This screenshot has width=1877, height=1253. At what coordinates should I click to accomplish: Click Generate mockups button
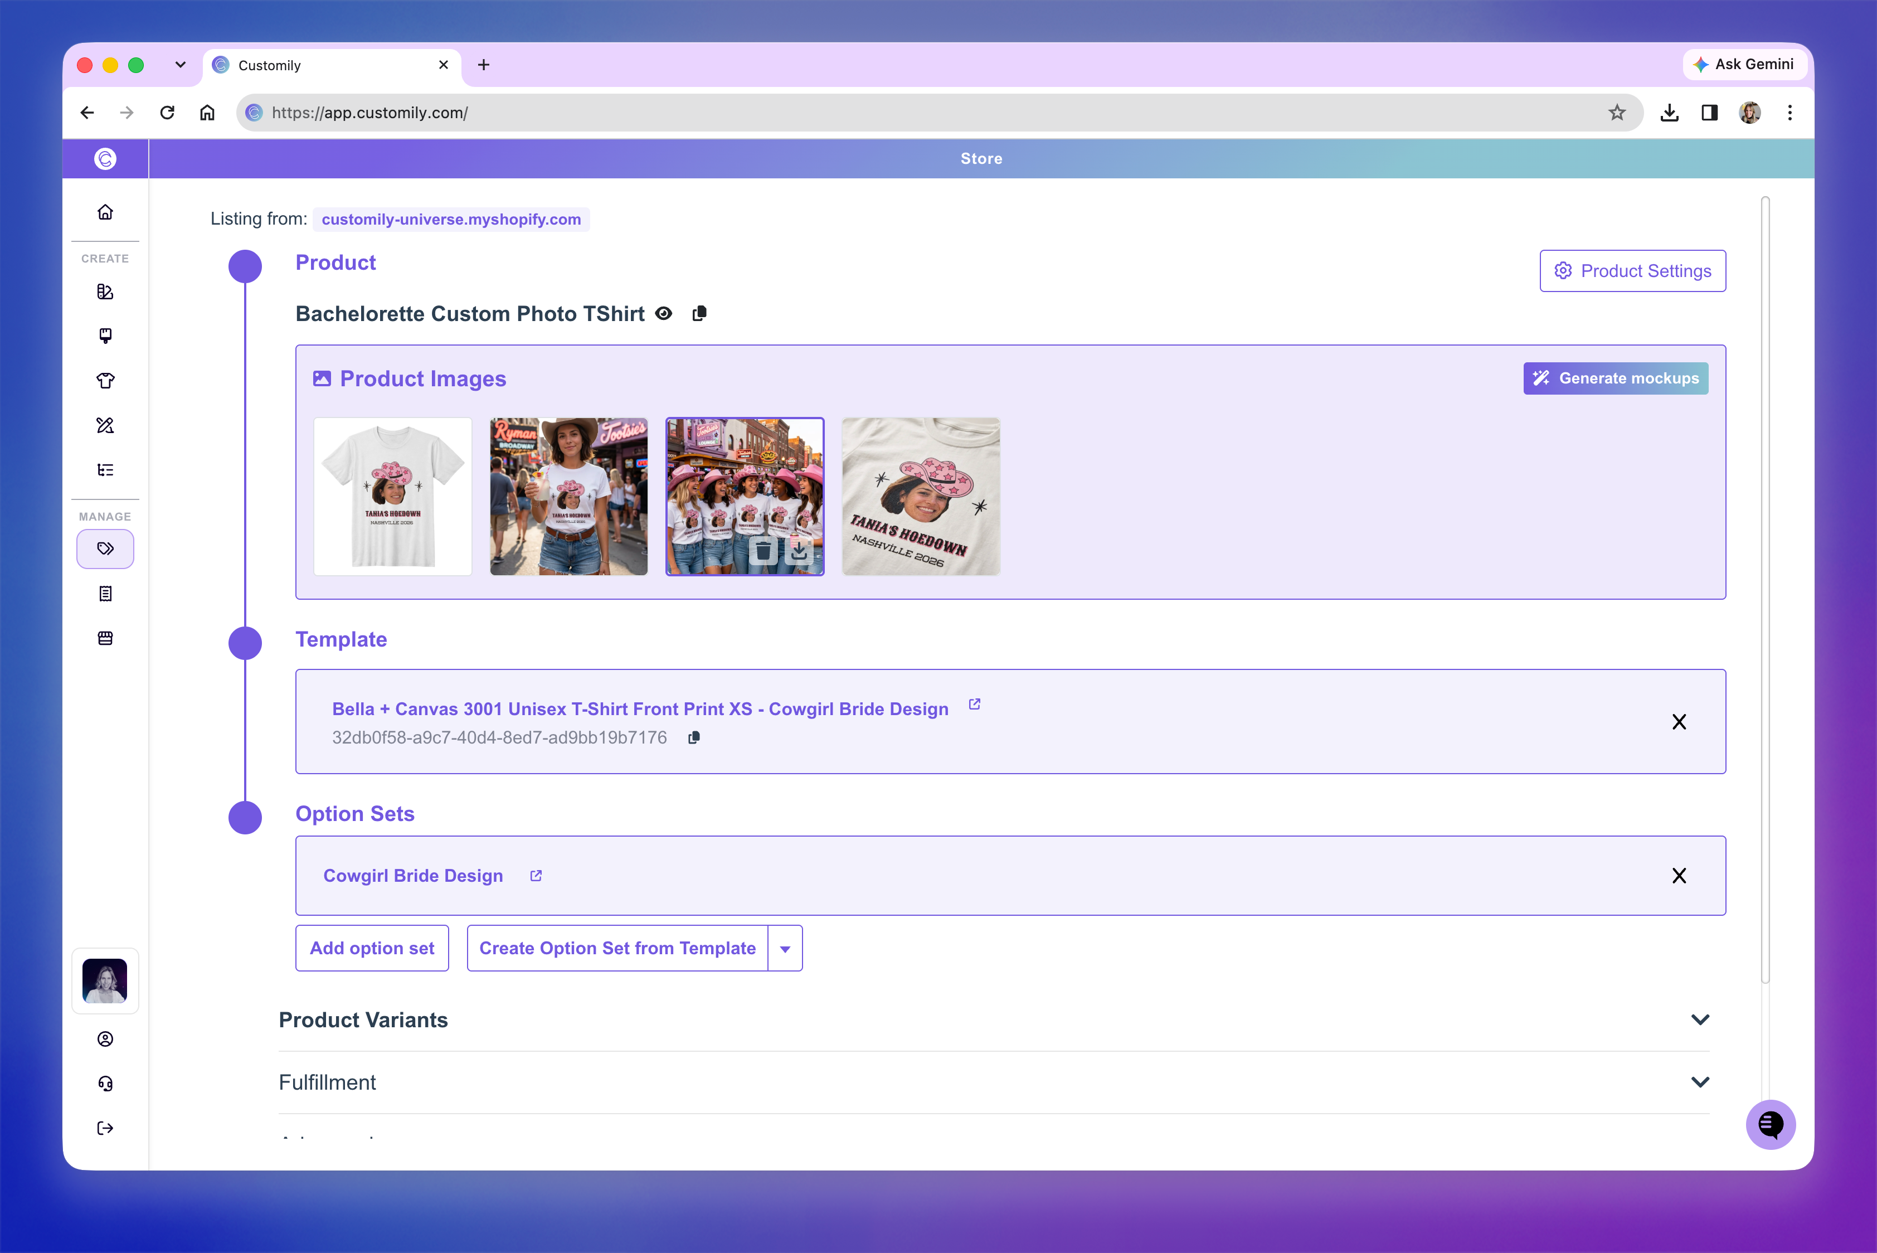(1615, 378)
